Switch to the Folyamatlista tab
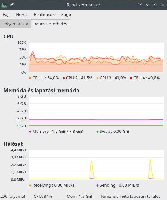Screen dimensions: 167x200 point(15,24)
